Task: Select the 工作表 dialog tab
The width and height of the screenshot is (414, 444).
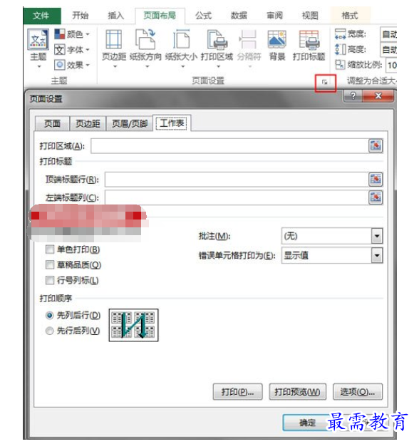Action: click(172, 123)
